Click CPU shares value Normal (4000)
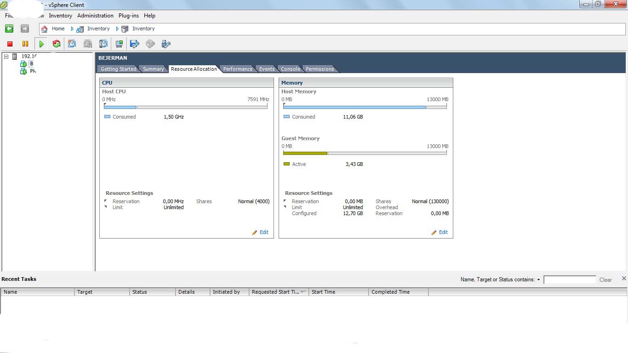Screen dimensions: 628x353 254,201
